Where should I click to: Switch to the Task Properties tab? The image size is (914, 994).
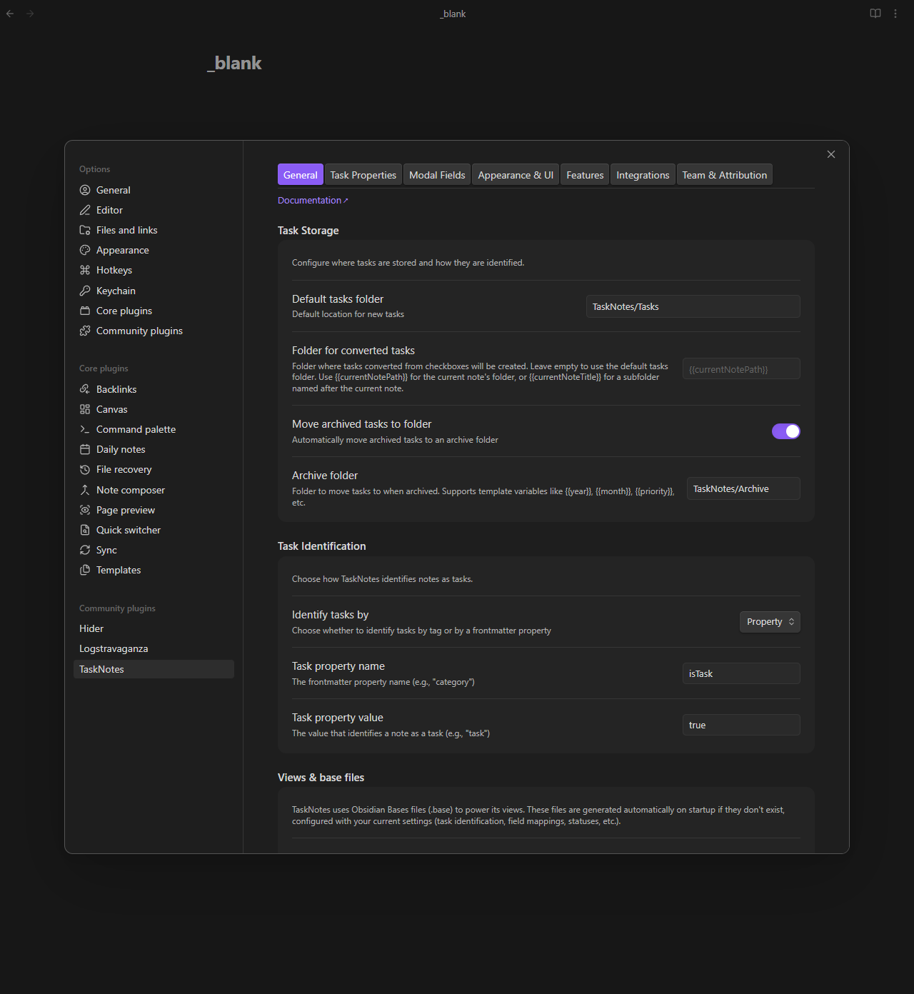pos(363,174)
